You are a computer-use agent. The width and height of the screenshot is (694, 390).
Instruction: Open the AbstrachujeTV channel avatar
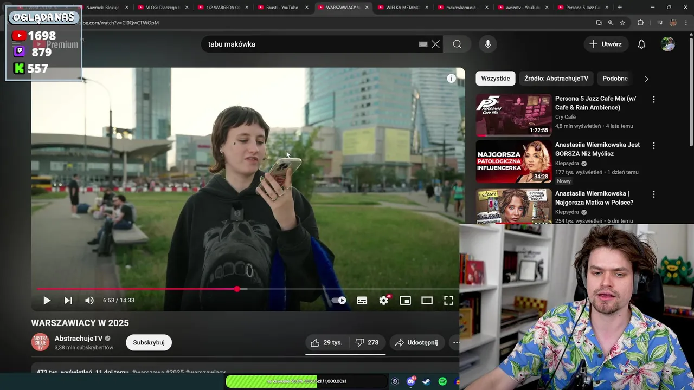pyautogui.click(x=40, y=342)
